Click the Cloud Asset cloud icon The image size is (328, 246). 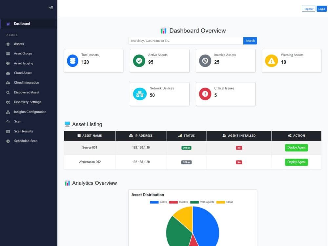tap(8, 73)
